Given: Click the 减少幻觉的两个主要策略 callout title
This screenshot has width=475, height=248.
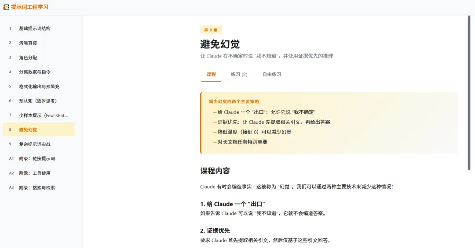Looking at the screenshot, I should coord(234,102).
